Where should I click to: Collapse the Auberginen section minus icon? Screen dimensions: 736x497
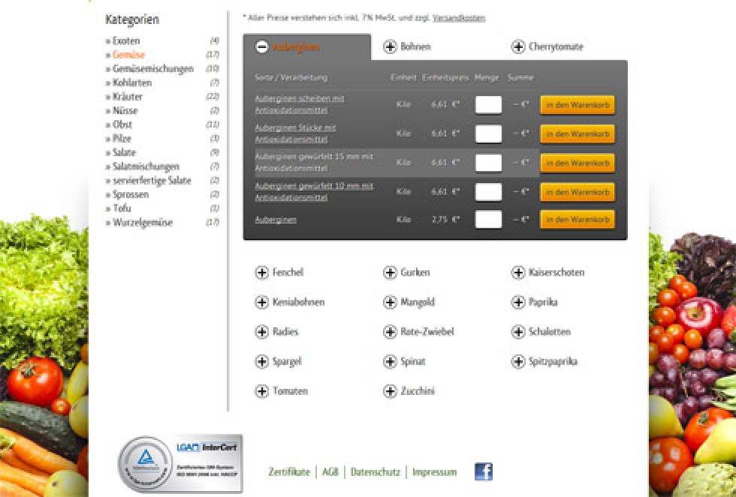(x=262, y=47)
